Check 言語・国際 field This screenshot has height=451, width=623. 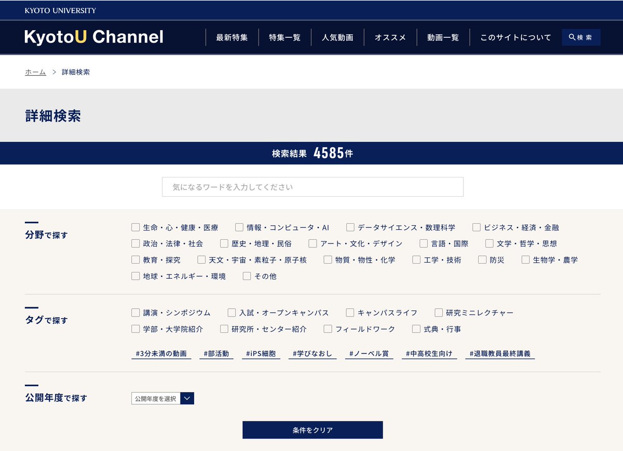click(424, 243)
